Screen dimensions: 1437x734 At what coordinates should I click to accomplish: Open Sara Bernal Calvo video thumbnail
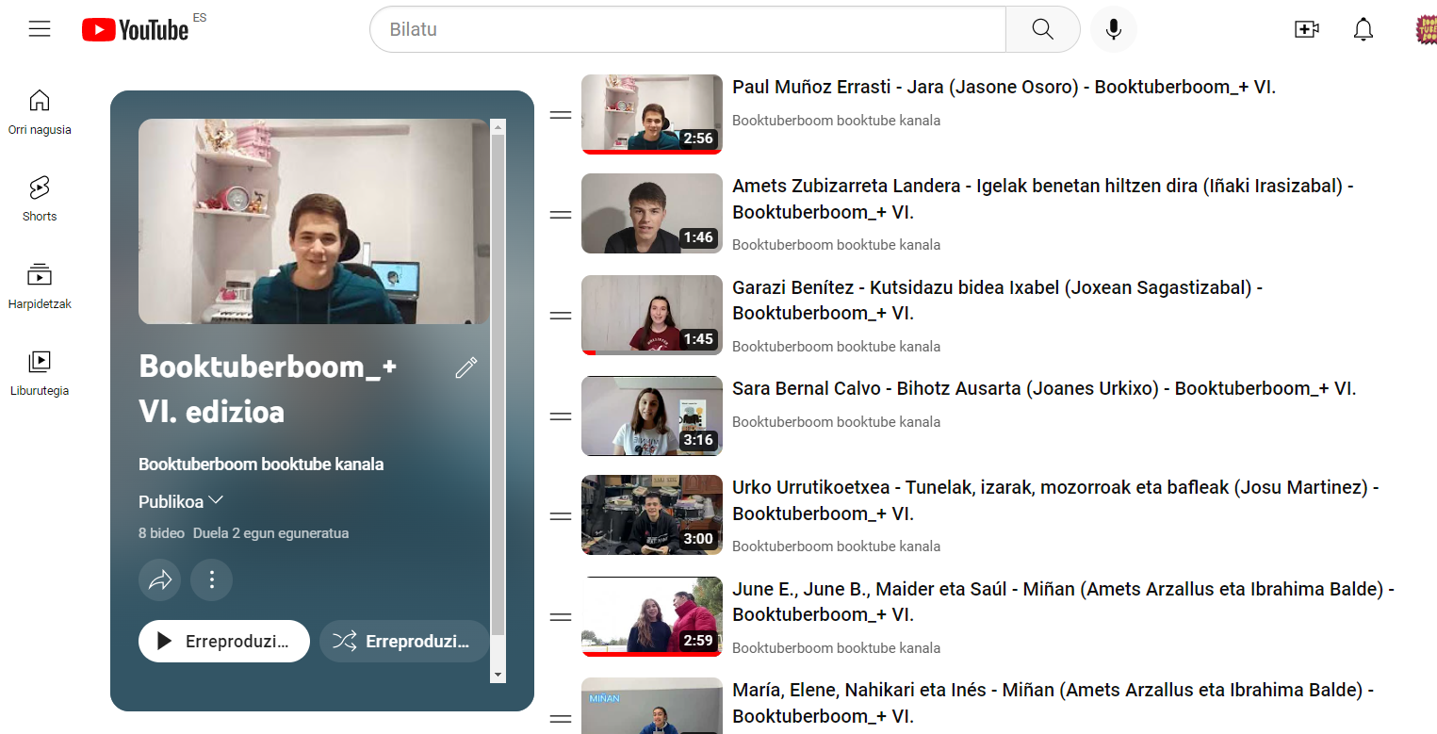tap(652, 416)
